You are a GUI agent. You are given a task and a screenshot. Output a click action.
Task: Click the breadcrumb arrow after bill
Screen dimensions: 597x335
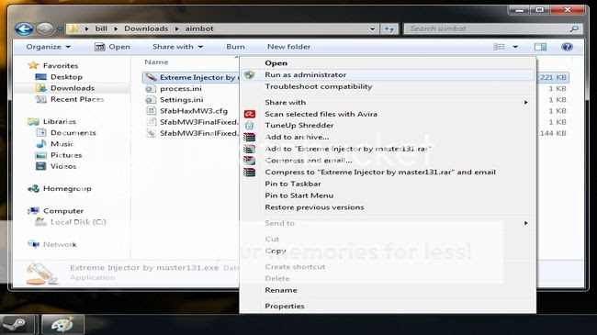click(116, 29)
